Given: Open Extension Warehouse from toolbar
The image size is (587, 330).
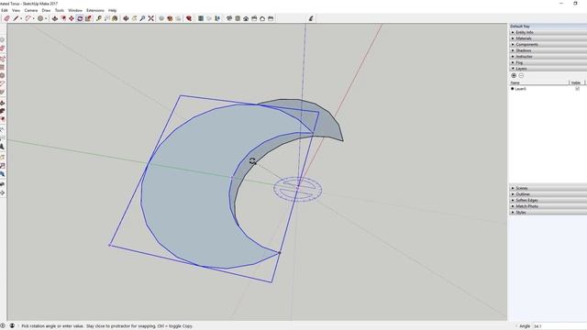Looking at the screenshot, I should [170, 18].
